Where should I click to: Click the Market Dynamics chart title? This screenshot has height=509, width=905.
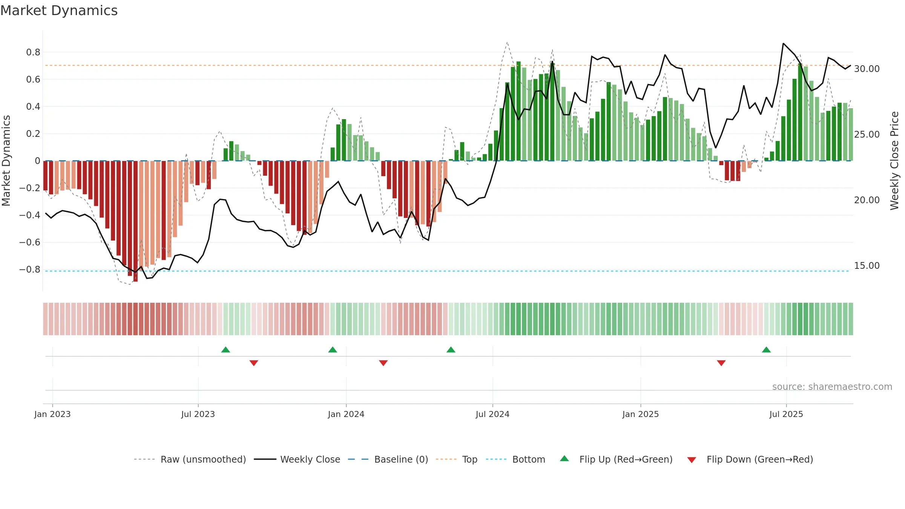(x=59, y=11)
